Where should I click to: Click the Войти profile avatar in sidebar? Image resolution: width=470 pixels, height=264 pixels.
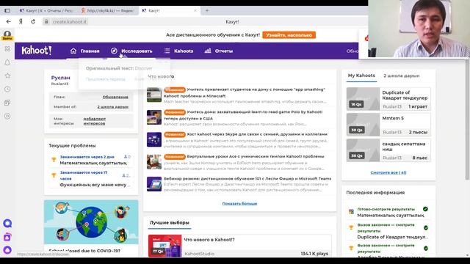[x=7, y=35]
